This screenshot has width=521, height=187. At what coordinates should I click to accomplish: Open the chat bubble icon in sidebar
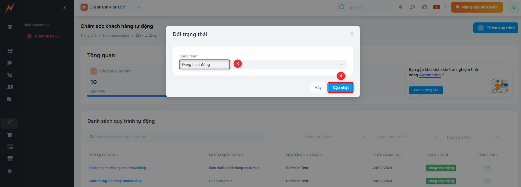coord(10,63)
